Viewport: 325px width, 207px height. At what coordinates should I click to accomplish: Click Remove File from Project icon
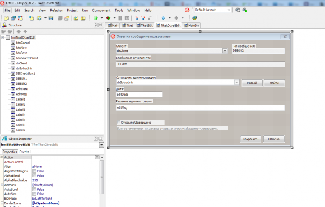[x=83, y=18]
